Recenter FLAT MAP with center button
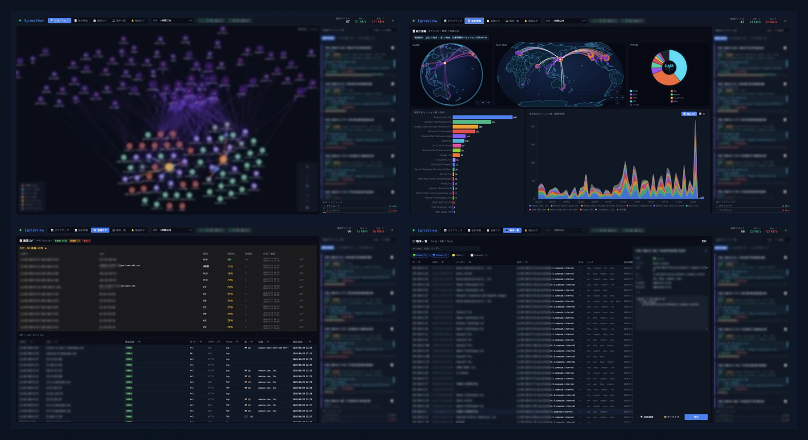 click(x=617, y=97)
